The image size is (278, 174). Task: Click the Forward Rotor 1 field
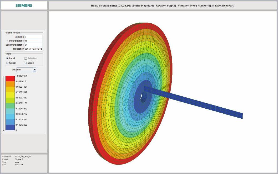pos(33,41)
